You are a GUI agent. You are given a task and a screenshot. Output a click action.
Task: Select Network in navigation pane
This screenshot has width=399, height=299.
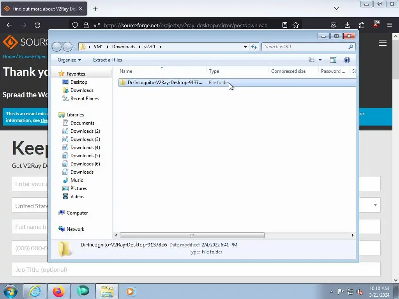75,229
